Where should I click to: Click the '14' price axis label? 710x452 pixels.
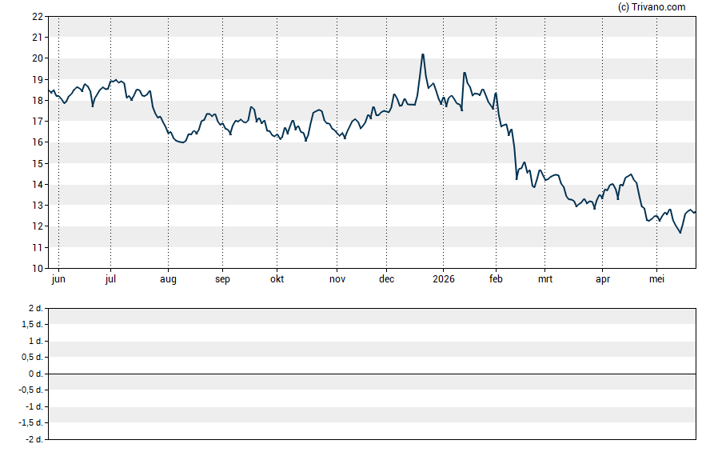coord(38,184)
